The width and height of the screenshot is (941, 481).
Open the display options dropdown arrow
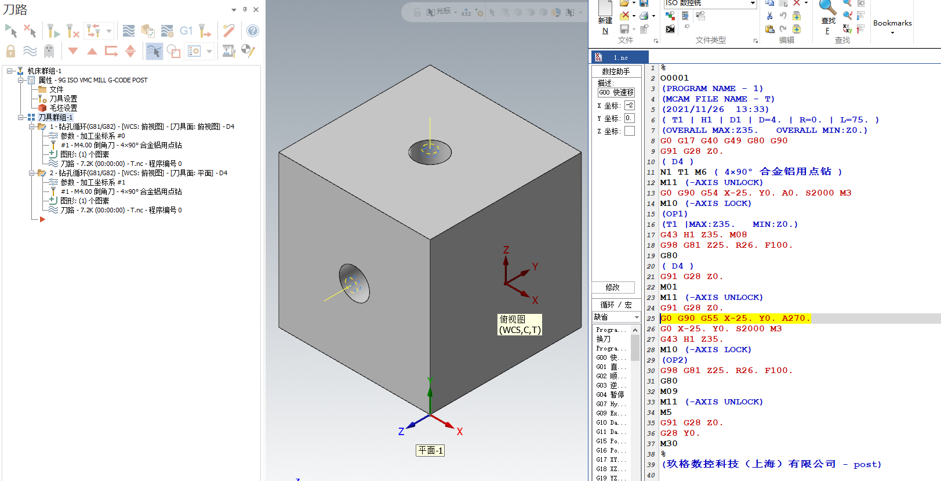[209, 51]
